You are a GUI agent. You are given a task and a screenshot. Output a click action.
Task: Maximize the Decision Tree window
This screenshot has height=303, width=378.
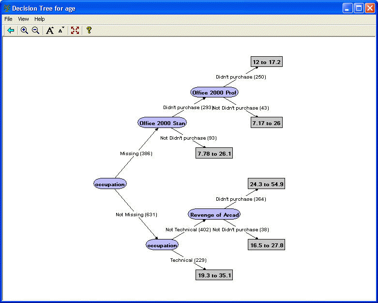[x=359, y=8]
